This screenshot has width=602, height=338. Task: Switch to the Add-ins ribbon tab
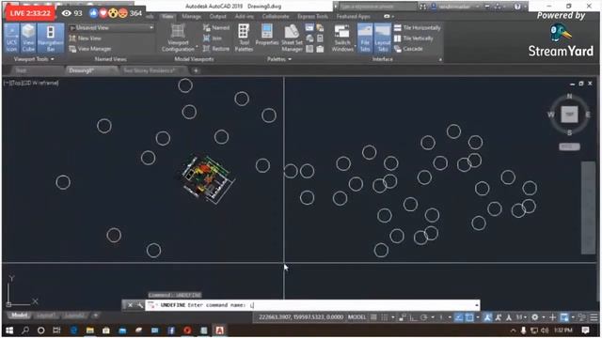tap(245, 17)
